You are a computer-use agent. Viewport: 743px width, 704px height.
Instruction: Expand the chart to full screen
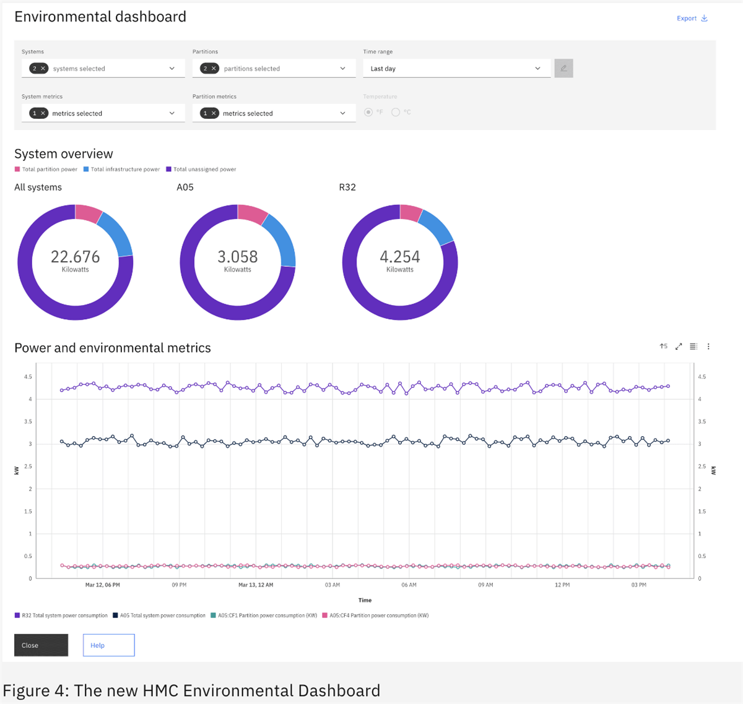(x=679, y=346)
